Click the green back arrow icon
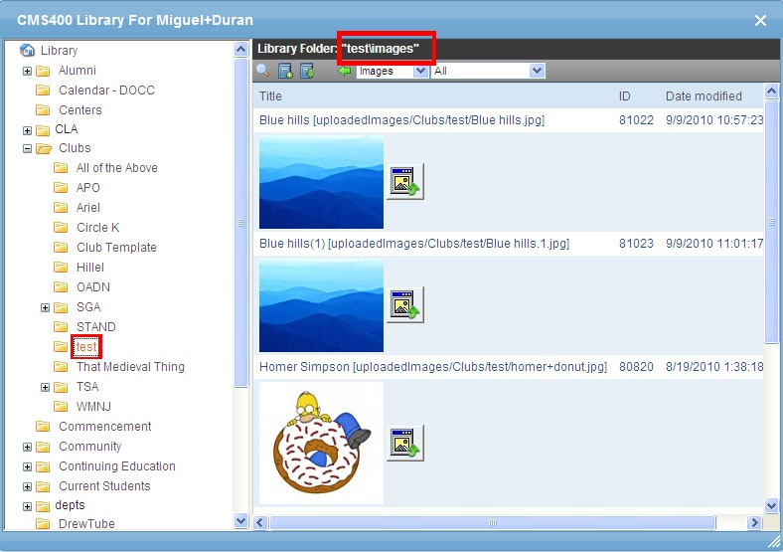Screen dimensions: 783x552 point(345,71)
